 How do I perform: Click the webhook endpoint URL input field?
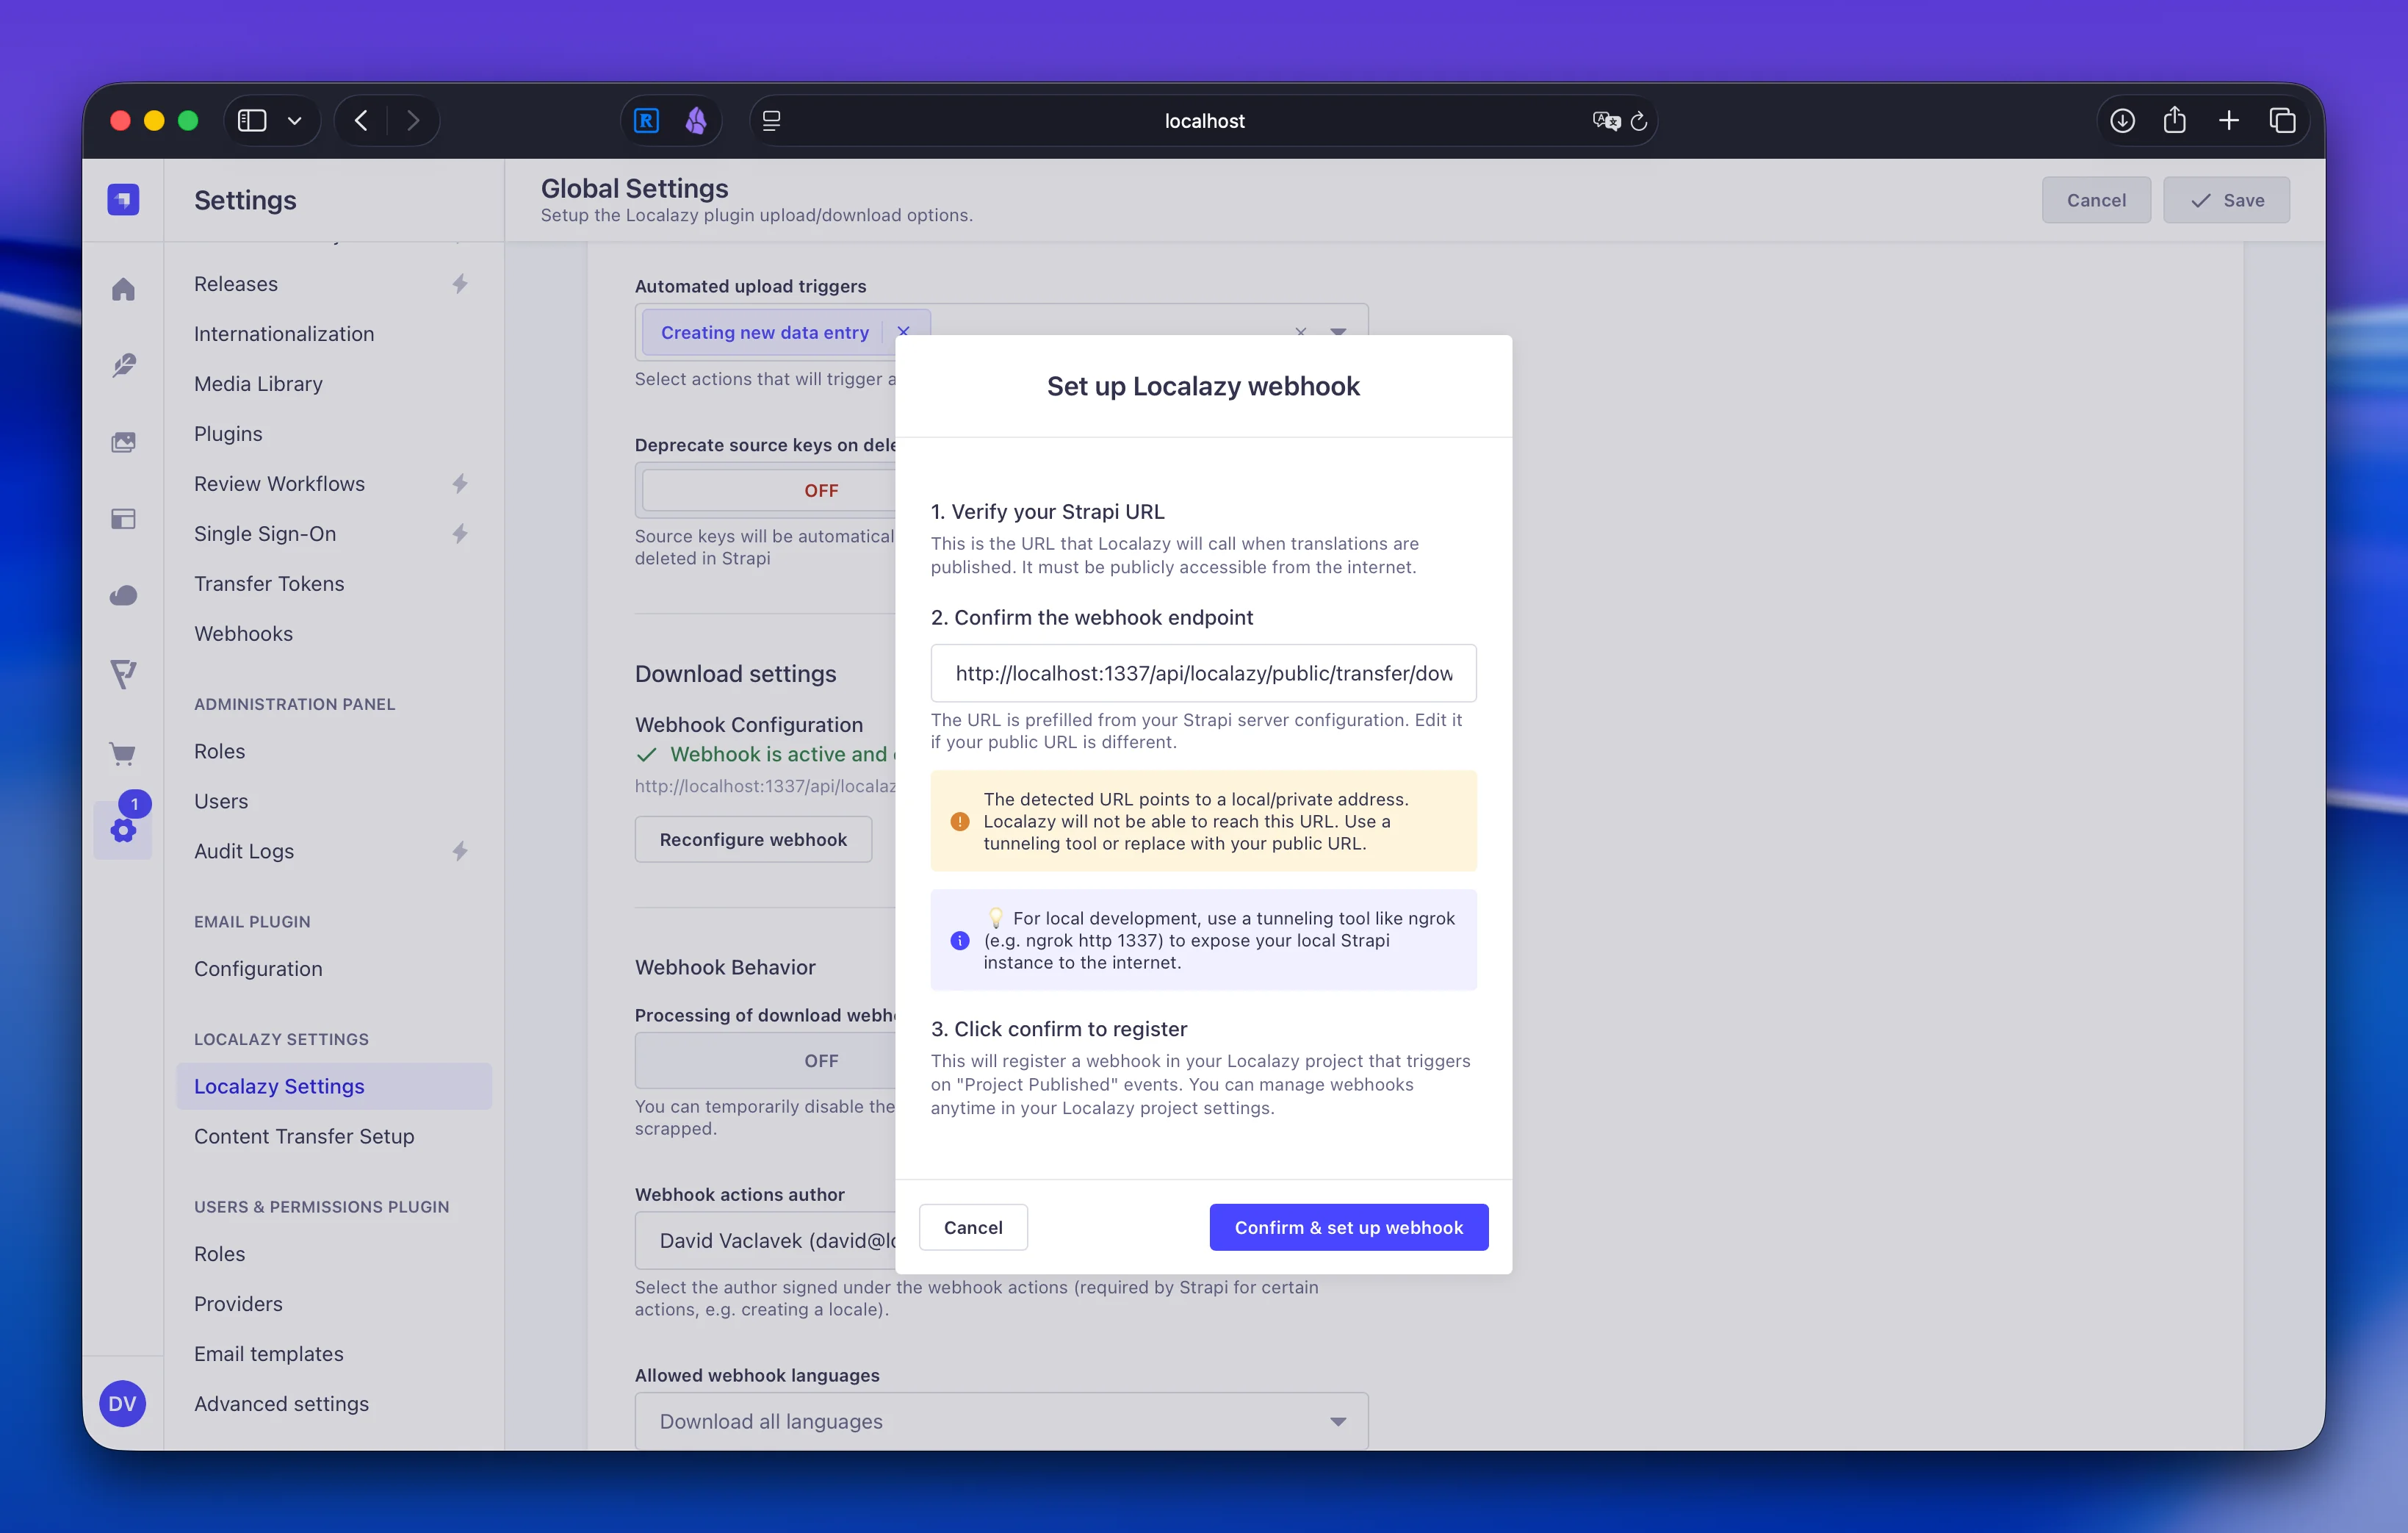pos(1203,672)
